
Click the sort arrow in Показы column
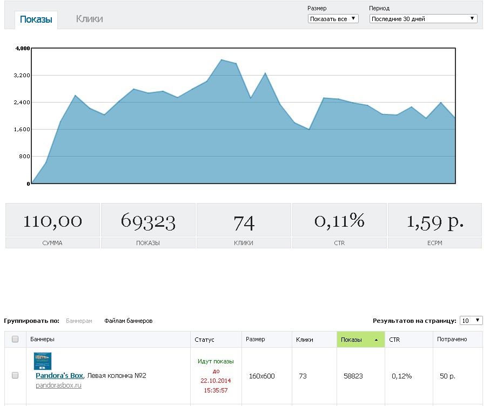click(376, 340)
